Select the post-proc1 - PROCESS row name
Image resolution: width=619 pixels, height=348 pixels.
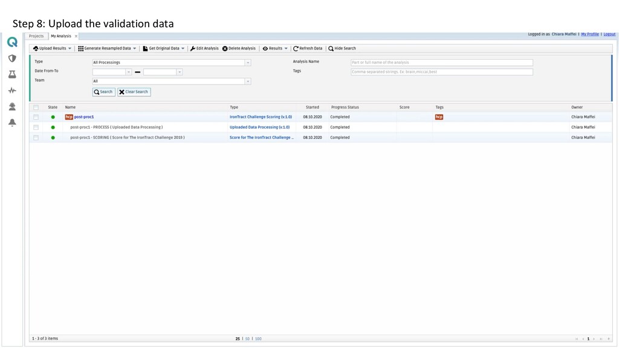[x=117, y=127]
